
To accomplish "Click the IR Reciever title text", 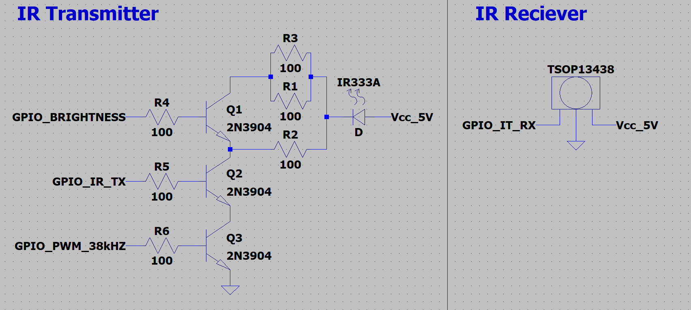I will pyautogui.click(x=531, y=14).
